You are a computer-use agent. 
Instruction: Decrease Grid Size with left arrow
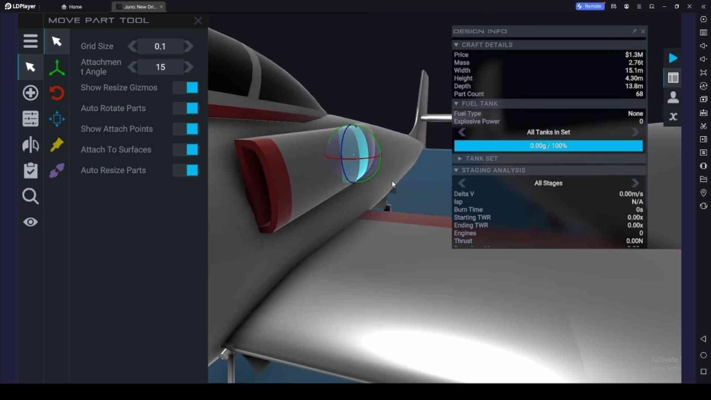tap(132, 47)
